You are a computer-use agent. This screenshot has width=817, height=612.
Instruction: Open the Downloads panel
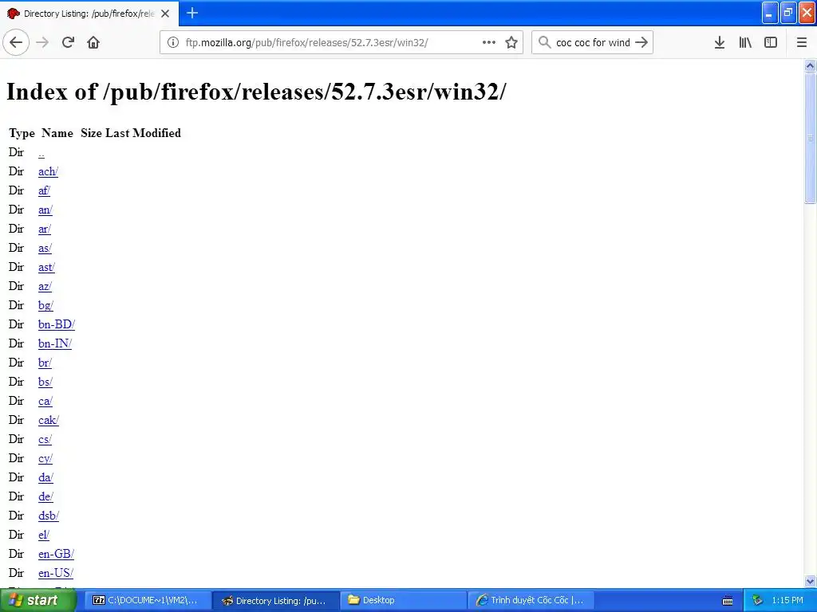pos(720,43)
